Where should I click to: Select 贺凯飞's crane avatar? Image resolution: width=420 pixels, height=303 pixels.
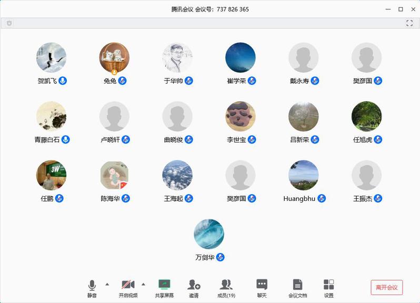[51, 57]
